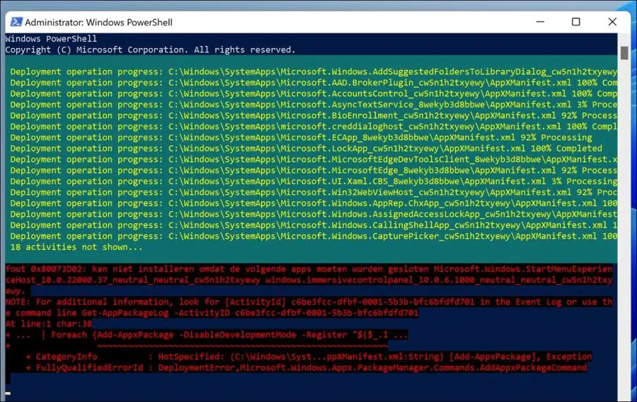637x402 pixels.
Task: Click the AsyncTextService deployment line
Action: (x=314, y=105)
